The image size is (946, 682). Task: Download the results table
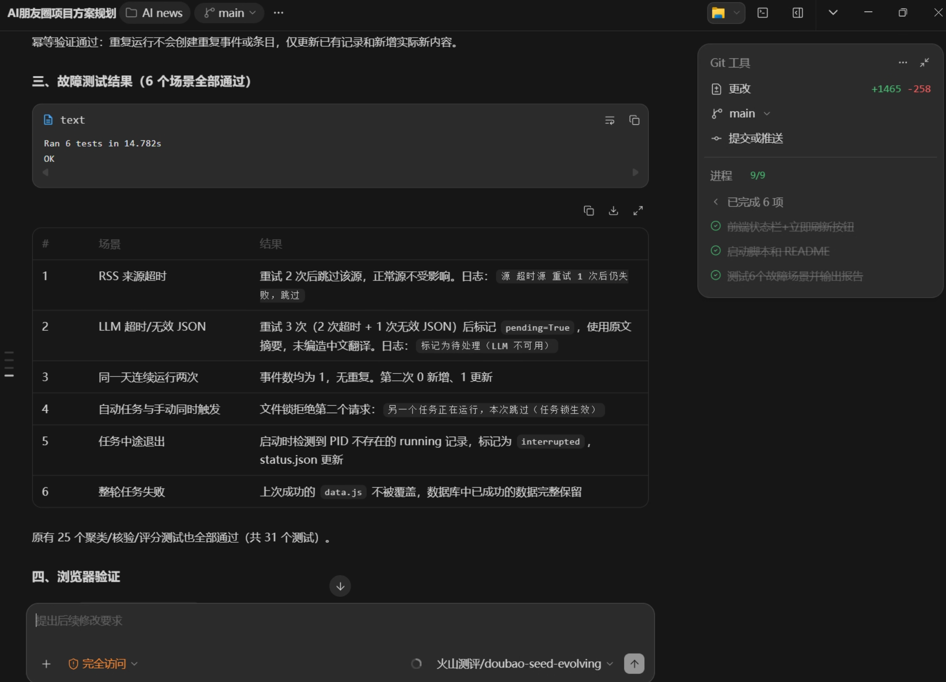613,211
